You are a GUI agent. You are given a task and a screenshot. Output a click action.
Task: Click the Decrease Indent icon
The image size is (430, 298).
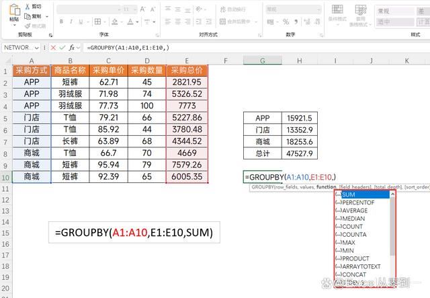tap(199, 22)
